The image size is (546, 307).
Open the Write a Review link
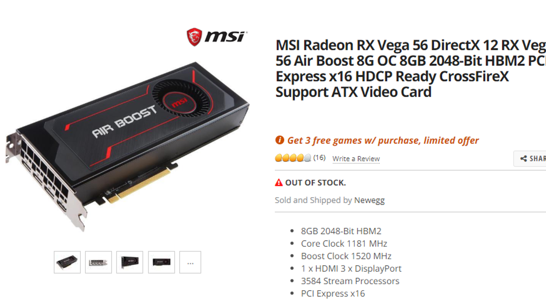(x=356, y=159)
